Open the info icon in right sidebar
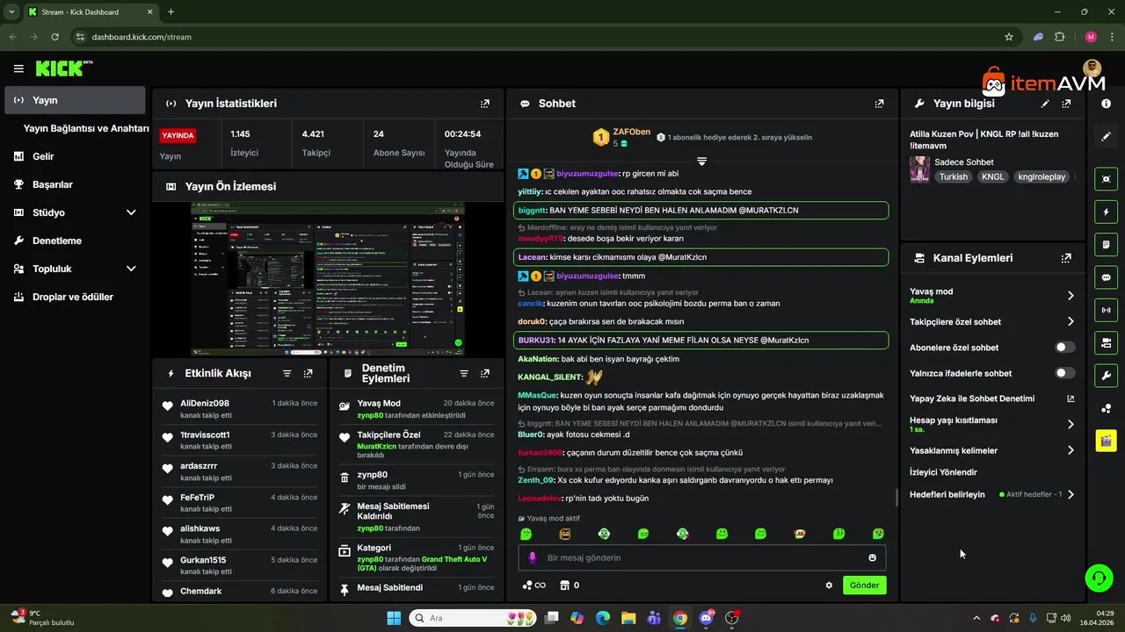Image resolution: width=1125 pixels, height=632 pixels. [x=1106, y=104]
